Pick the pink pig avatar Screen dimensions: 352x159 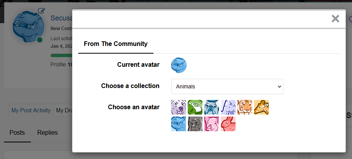212,124
